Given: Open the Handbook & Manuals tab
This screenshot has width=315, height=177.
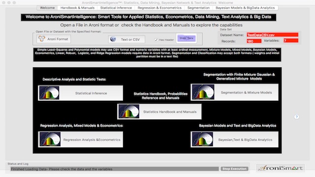Looking at the screenshot, I should pyautogui.click(x=77, y=8).
